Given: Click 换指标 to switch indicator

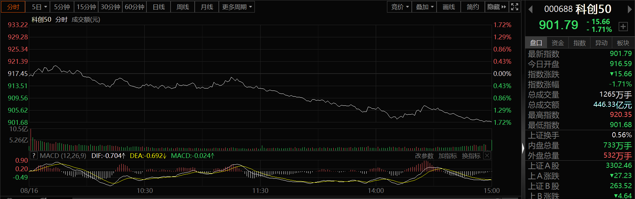Looking at the screenshot, I should 471,156.
